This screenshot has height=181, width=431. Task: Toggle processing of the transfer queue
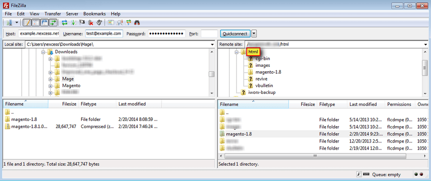tap(73, 23)
